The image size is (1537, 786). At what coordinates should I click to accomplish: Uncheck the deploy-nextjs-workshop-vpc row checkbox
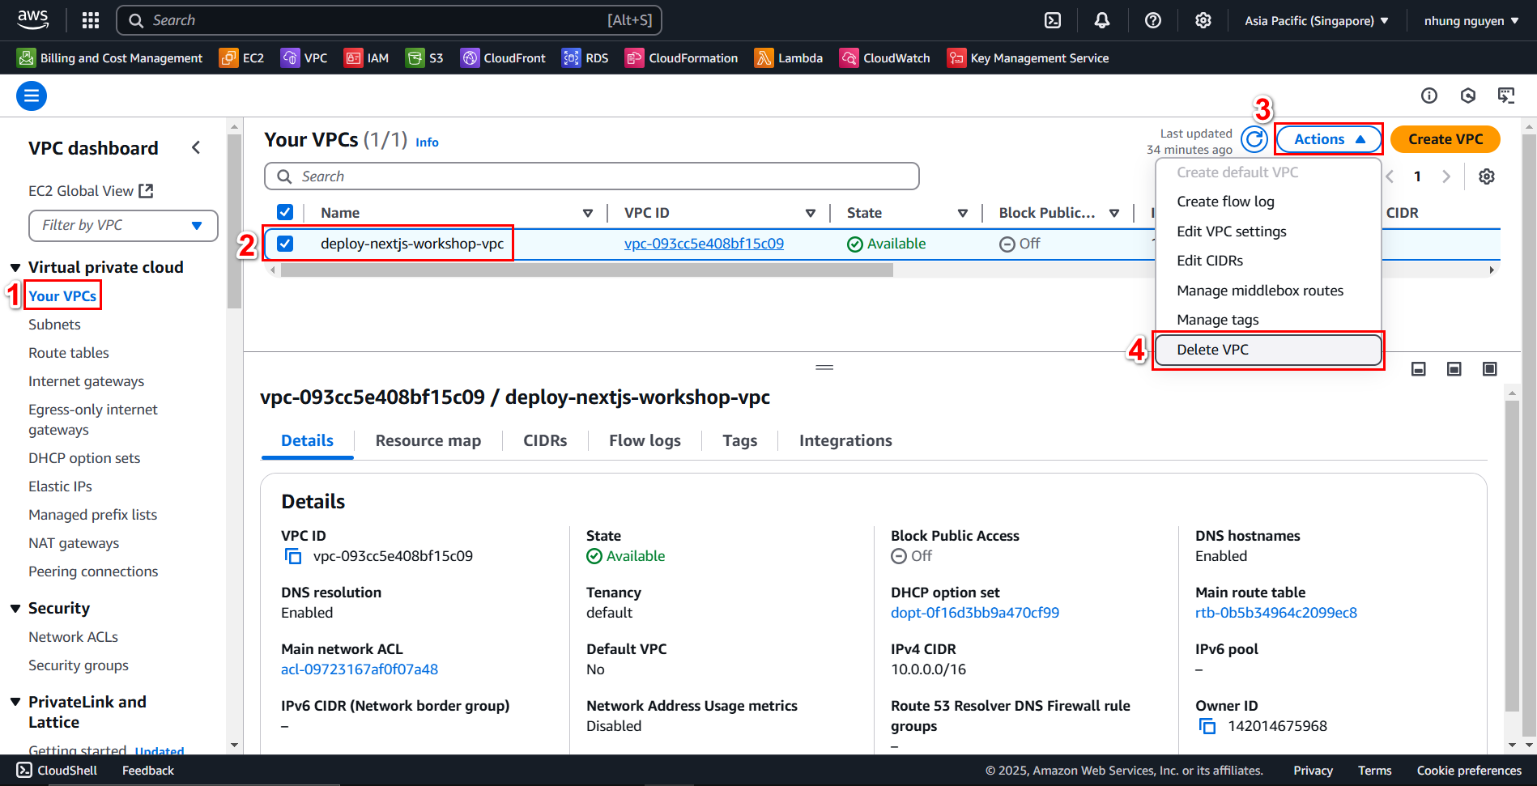pos(285,244)
